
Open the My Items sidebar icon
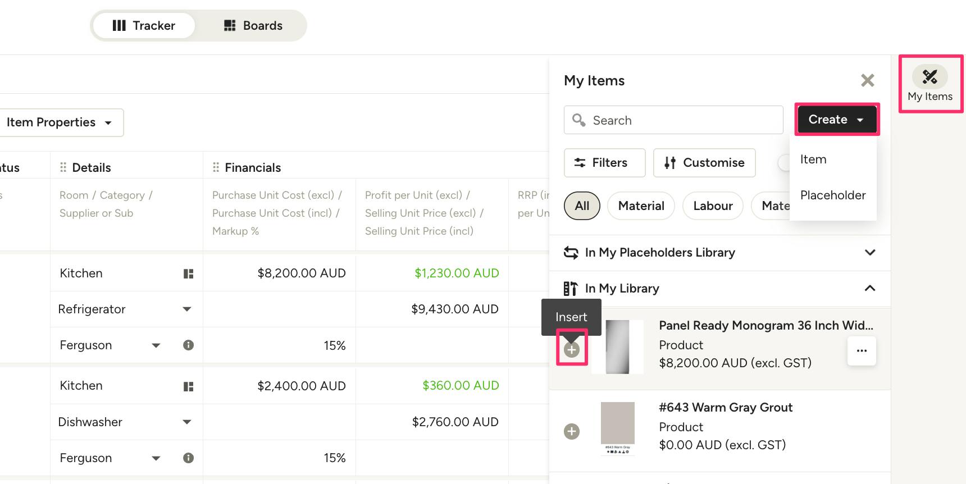coord(930,84)
